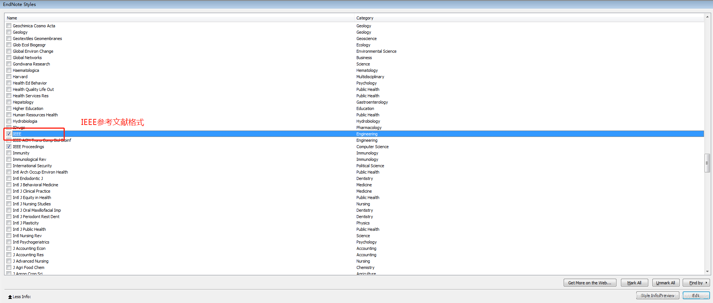Enable the Intl J Plasticity checkbox

coord(9,223)
